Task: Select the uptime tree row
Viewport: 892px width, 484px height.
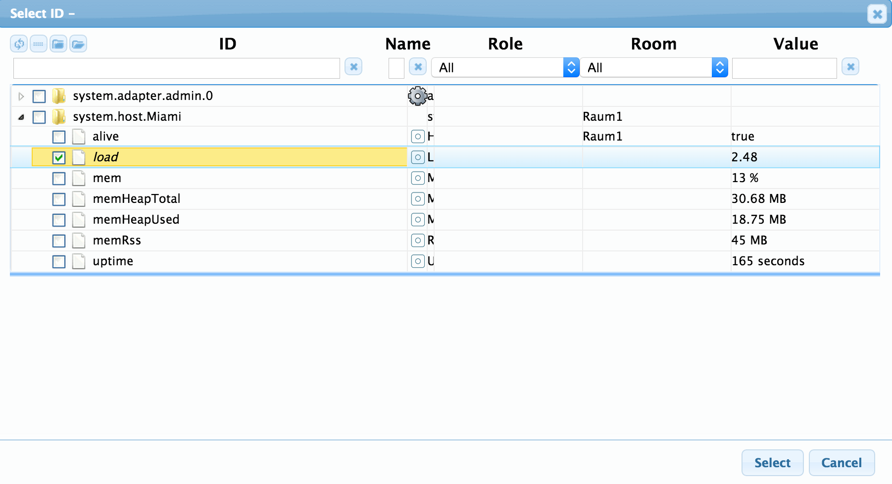Action: click(445, 261)
